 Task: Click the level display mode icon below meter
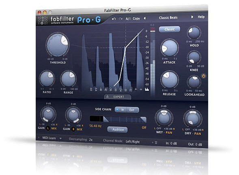[147, 89]
